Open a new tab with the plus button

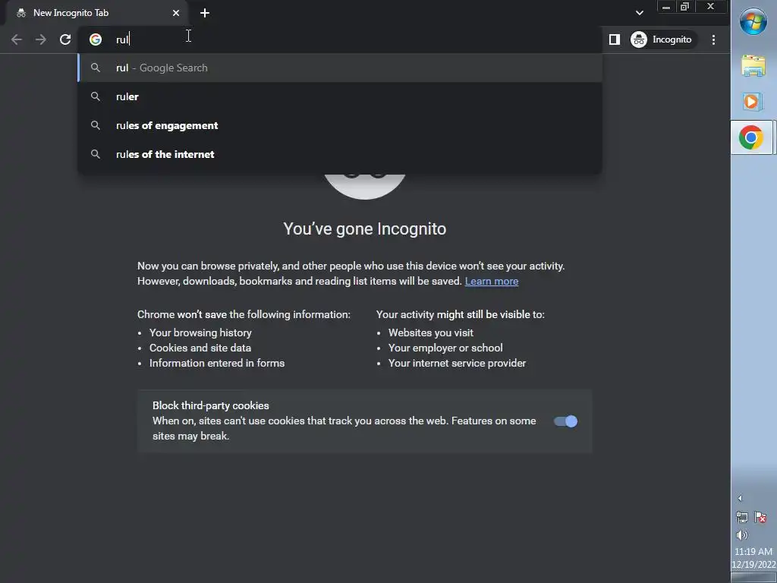pos(205,13)
